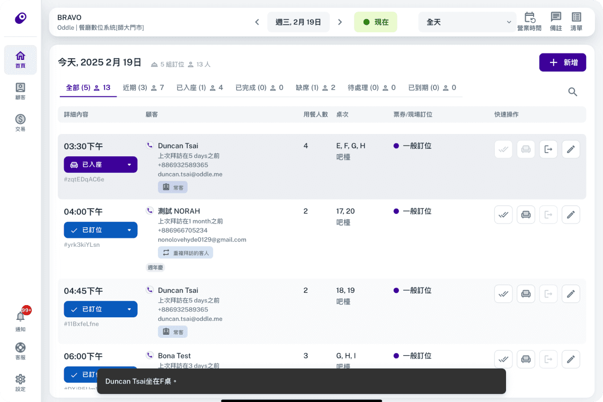Open 交易 transactions in sidebar
The width and height of the screenshot is (603, 402).
[x=20, y=123]
